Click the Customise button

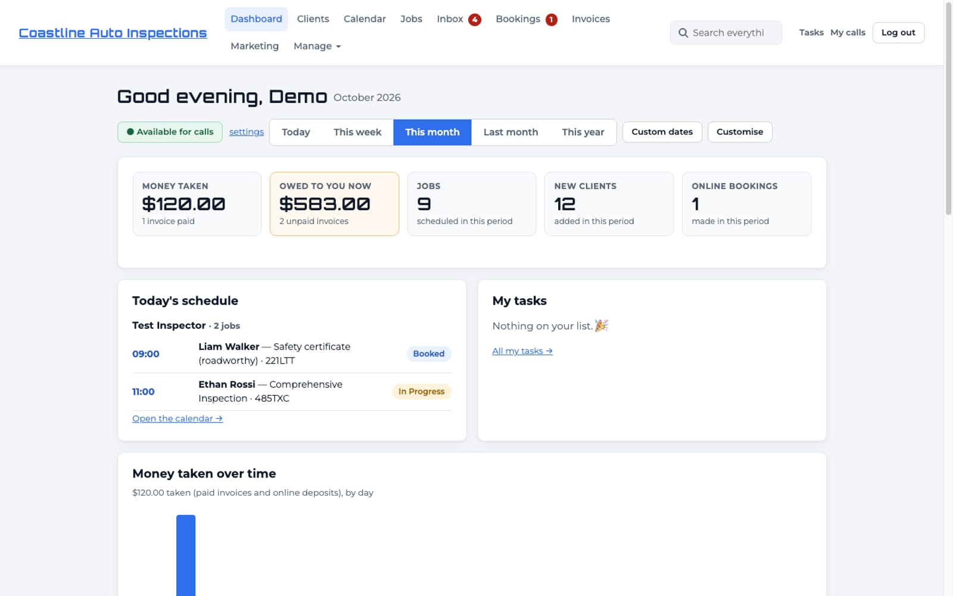click(x=740, y=132)
